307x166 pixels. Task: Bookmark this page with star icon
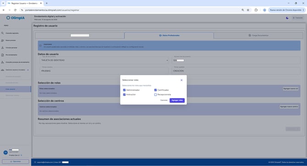point(248,10)
